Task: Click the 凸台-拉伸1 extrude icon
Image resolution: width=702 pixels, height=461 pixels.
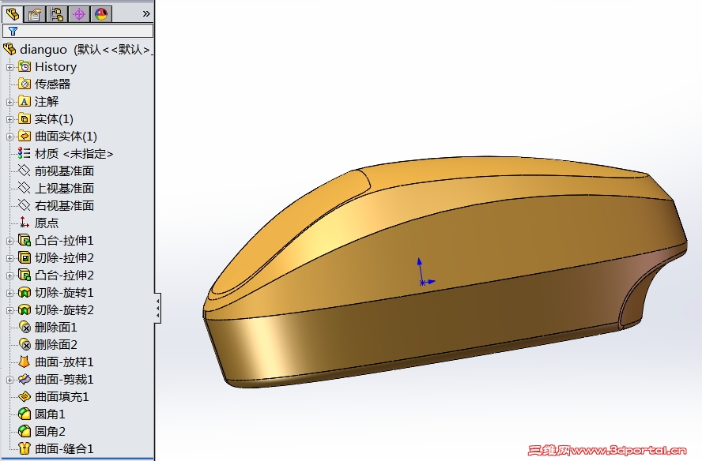Action: tap(25, 241)
